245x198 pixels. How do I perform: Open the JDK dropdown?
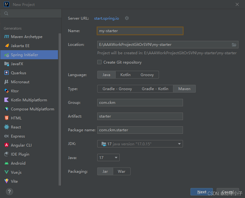coord(140,144)
